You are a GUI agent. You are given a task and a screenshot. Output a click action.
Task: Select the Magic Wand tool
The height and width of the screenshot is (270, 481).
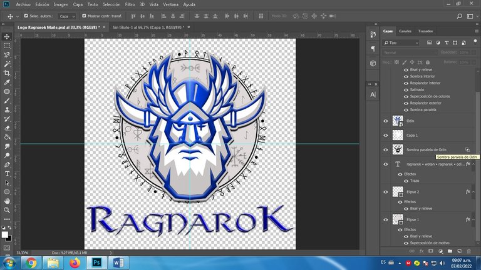7,64
